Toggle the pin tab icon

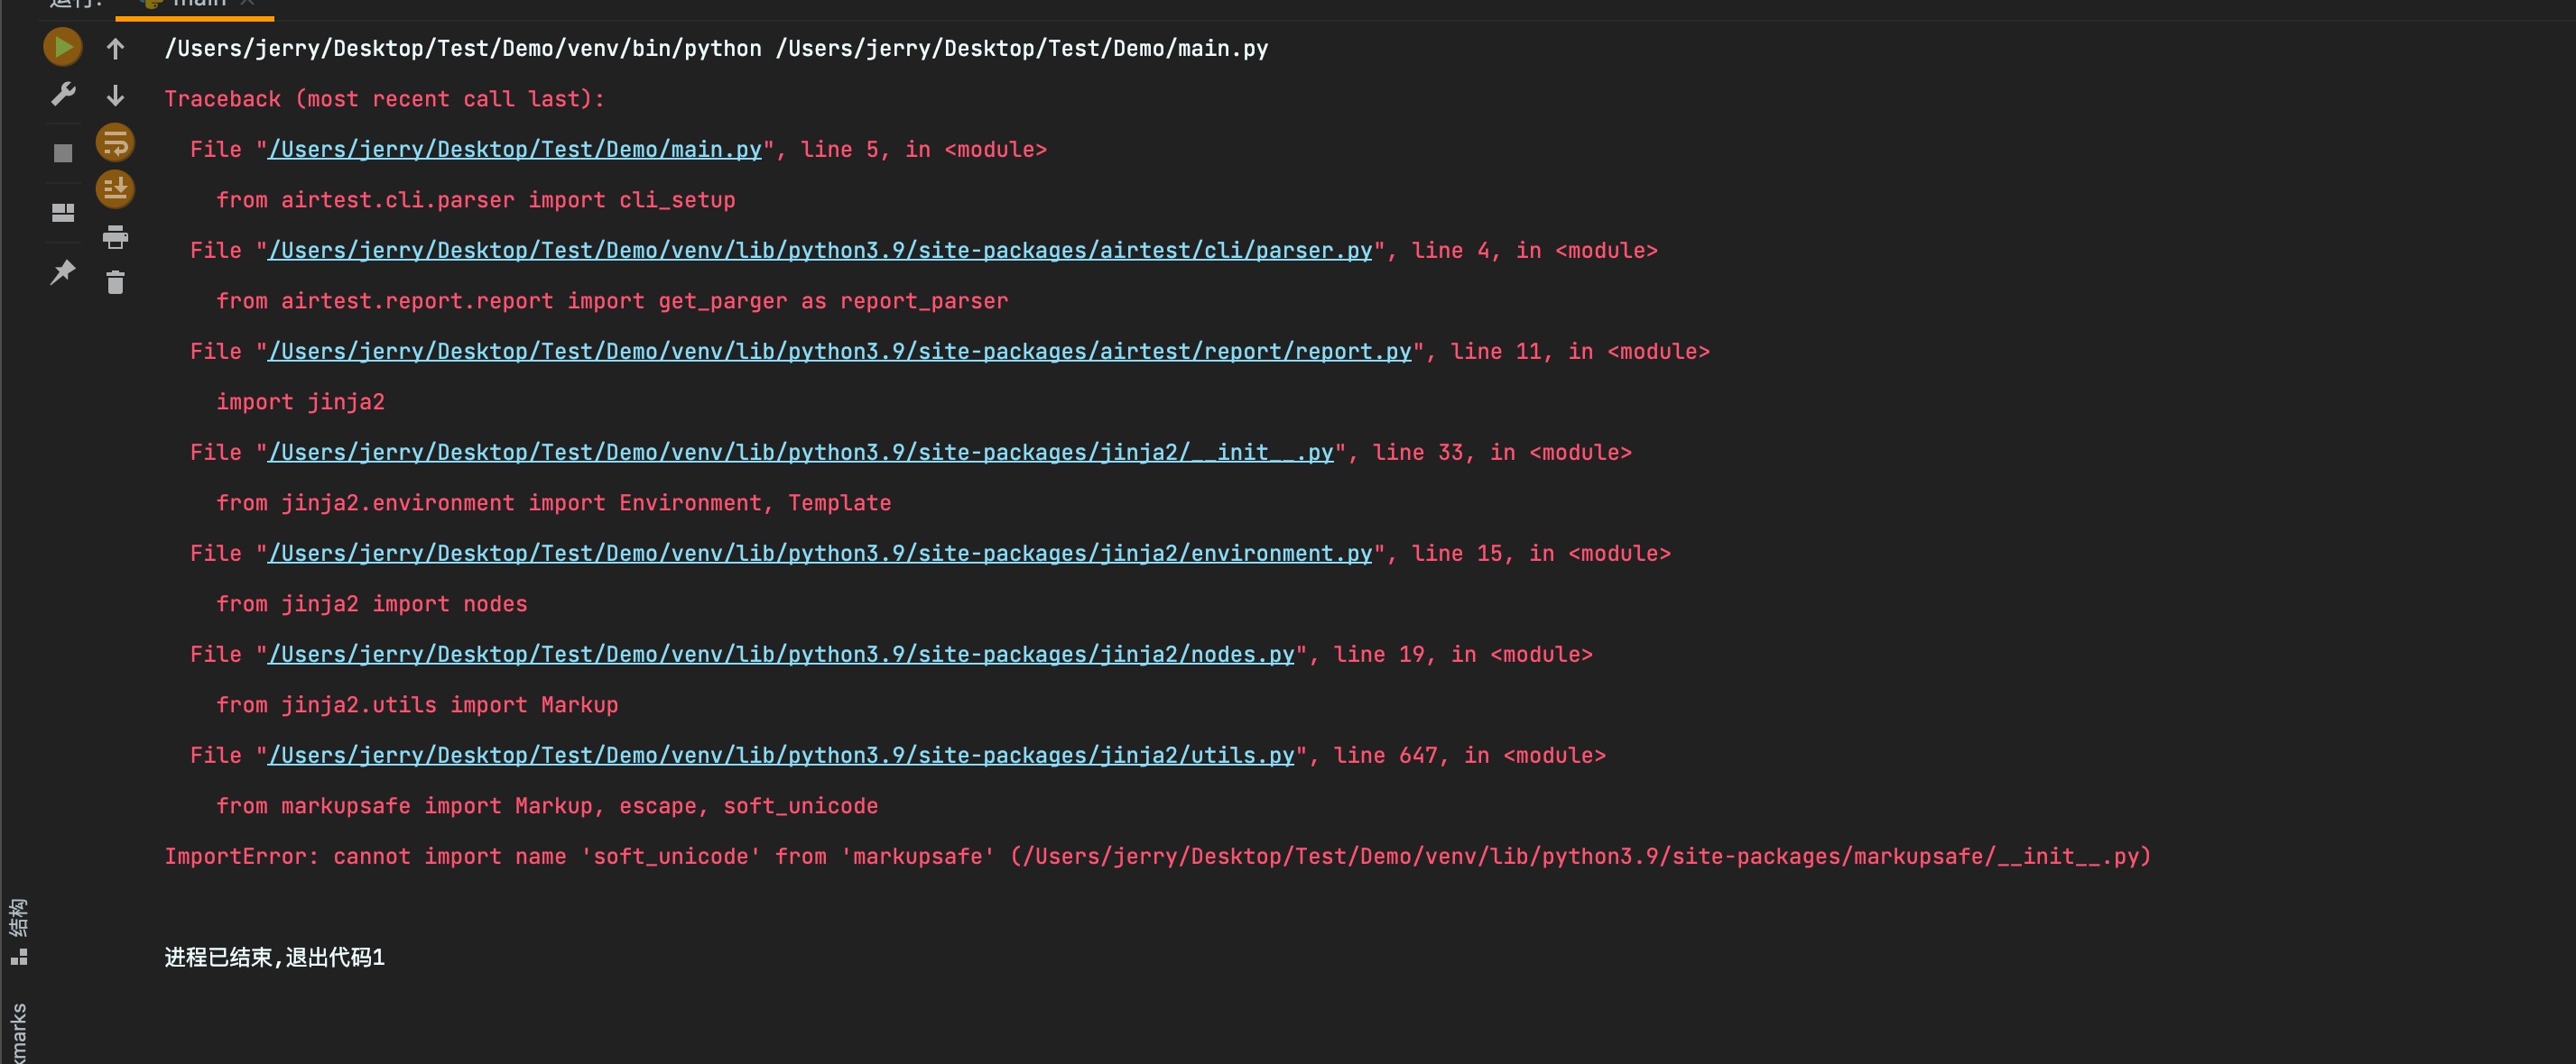(62, 271)
